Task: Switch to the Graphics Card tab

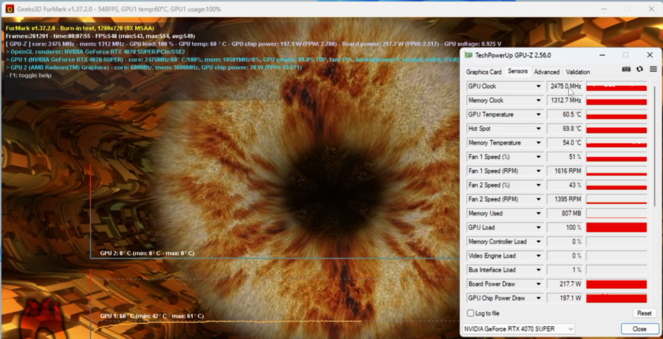Action: (x=484, y=72)
